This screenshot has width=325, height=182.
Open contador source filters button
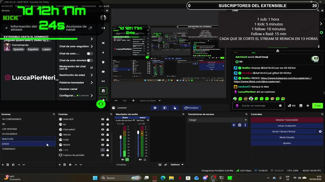click(x=165, y=108)
